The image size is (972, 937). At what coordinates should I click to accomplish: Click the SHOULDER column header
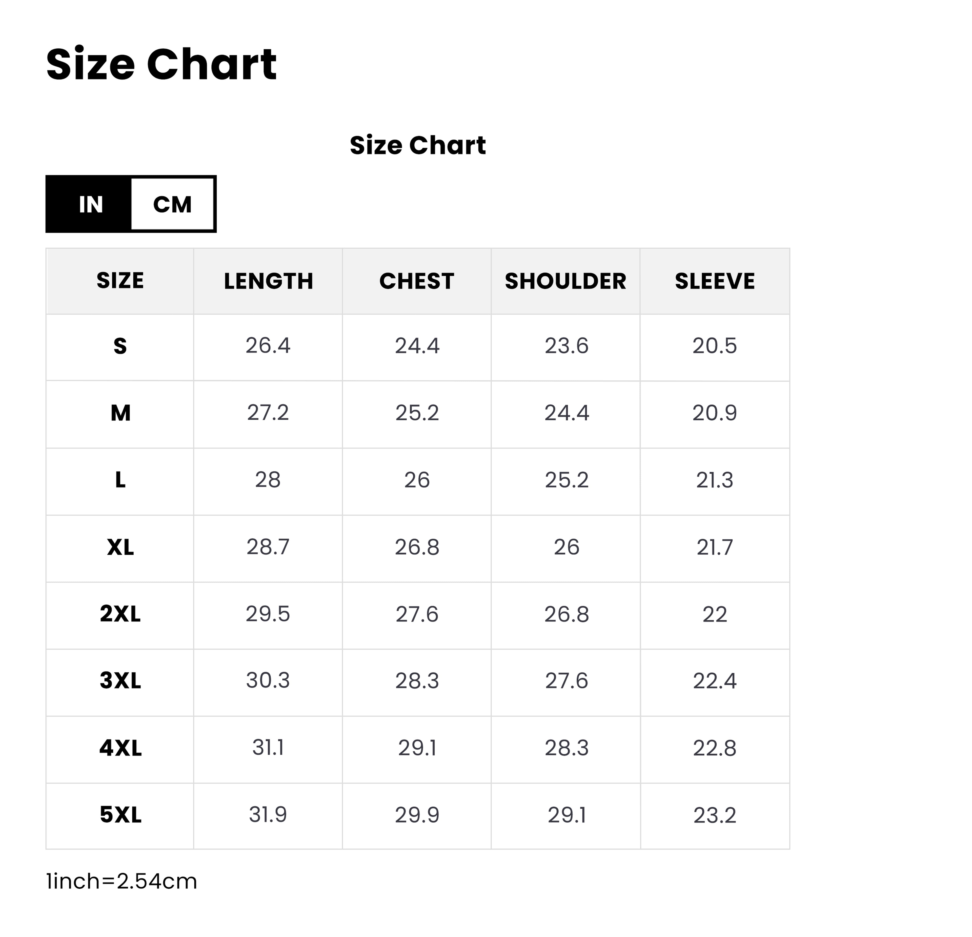565,281
